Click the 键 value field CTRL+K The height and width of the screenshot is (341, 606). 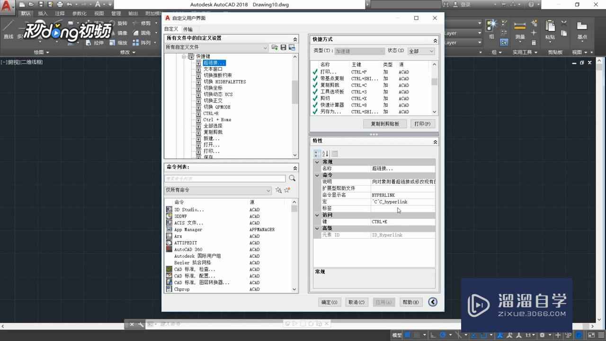pyautogui.click(x=403, y=222)
